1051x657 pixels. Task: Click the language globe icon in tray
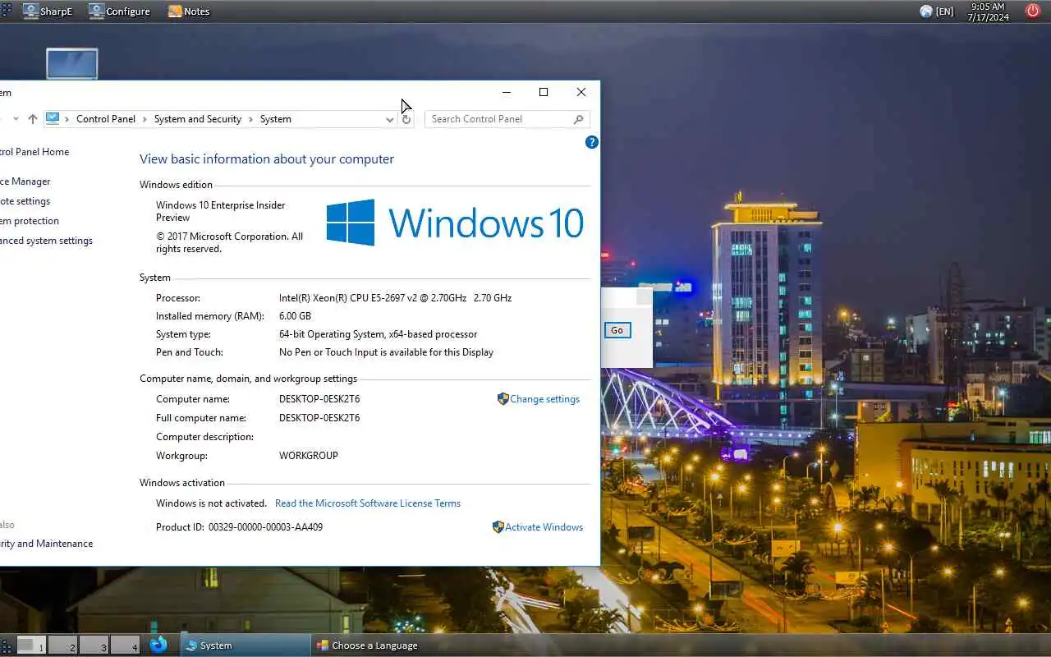click(x=926, y=11)
